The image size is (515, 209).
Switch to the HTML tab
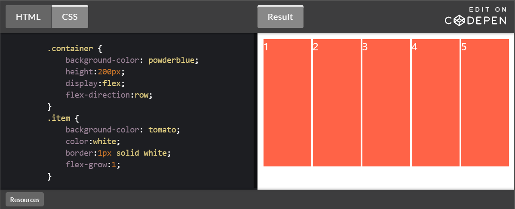point(28,17)
